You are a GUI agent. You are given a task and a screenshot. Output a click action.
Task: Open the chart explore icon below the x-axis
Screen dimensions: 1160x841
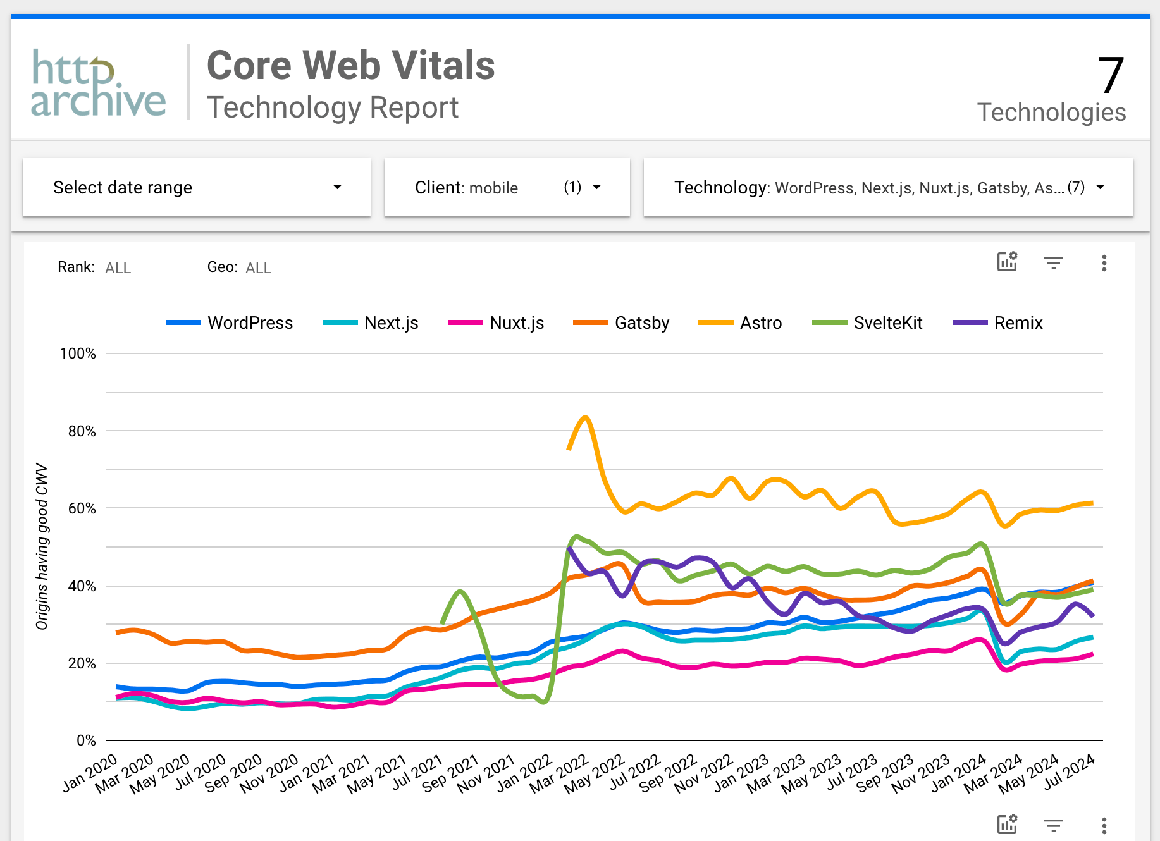(1008, 824)
